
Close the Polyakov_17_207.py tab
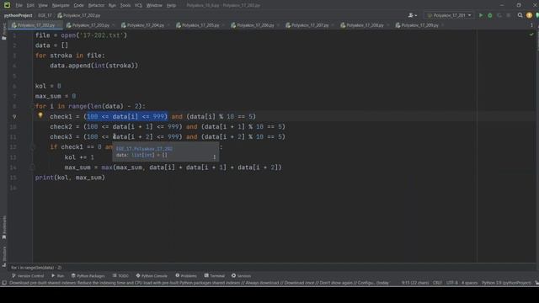coord(333,25)
